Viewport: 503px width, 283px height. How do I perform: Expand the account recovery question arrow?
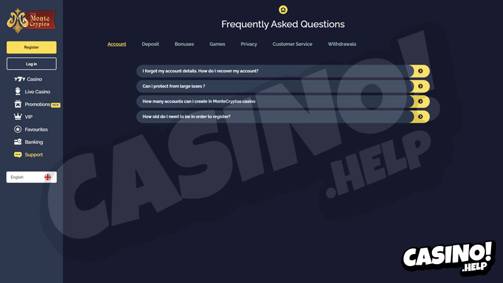(x=420, y=71)
